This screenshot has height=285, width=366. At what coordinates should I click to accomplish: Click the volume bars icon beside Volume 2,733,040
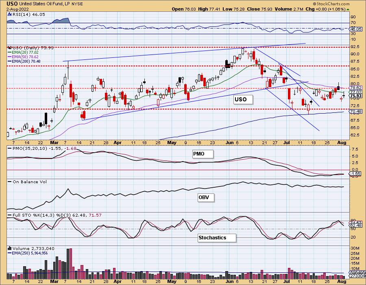(10, 248)
